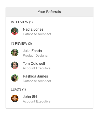Click Account Executive under John Shi

tap(37, 101)
